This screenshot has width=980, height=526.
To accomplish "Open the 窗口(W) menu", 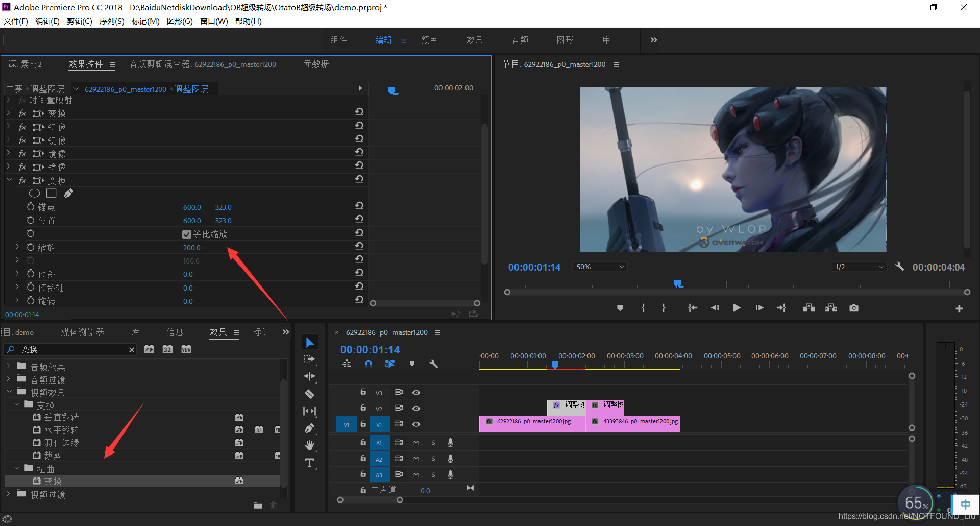I will tap(214, 21).
